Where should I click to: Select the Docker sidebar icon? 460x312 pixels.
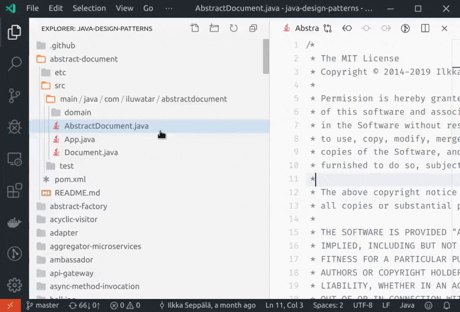tap(14, 222)
